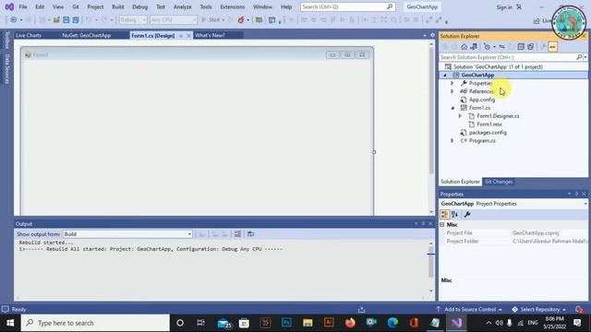
Task: Open the Debug menu
Action: pyautogui.click(x=139, y=6)
